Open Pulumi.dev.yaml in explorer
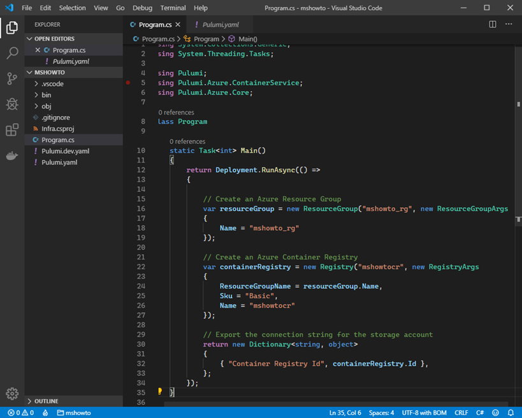 [73, 151]
